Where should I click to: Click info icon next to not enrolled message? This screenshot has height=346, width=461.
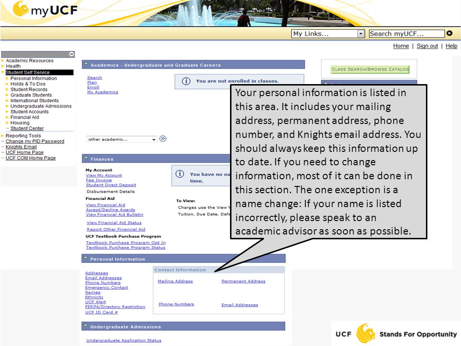186,81
